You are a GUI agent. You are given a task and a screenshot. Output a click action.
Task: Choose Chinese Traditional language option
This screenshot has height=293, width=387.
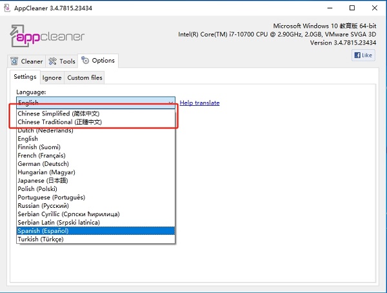click(x=96, y=122)
